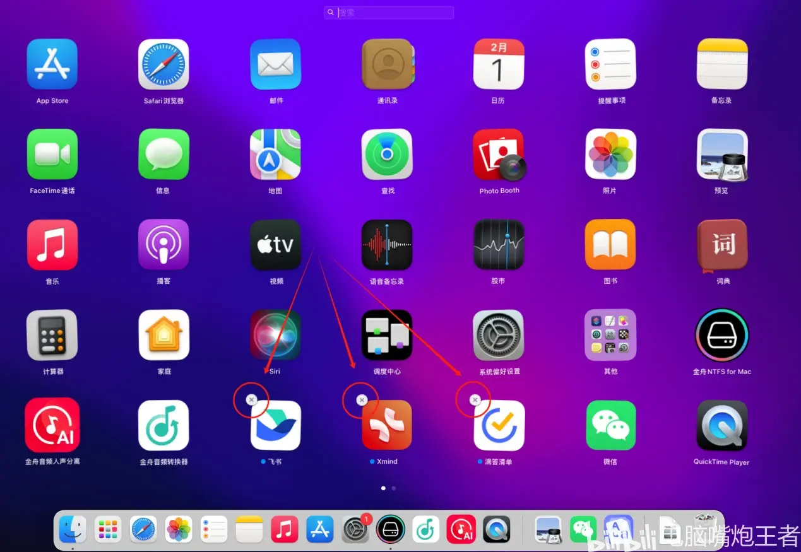Image resolution: width=801 pixels, height=552 pixels.
Task: Open the 地图 maps app
Action: pos(275,155)
